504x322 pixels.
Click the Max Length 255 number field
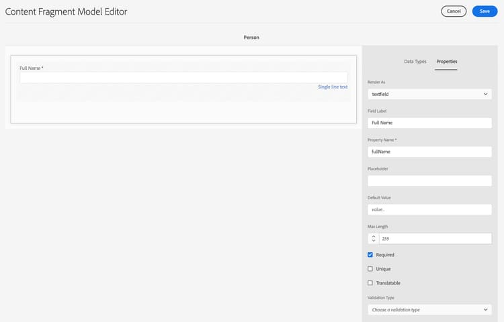[x=435, y=239]
